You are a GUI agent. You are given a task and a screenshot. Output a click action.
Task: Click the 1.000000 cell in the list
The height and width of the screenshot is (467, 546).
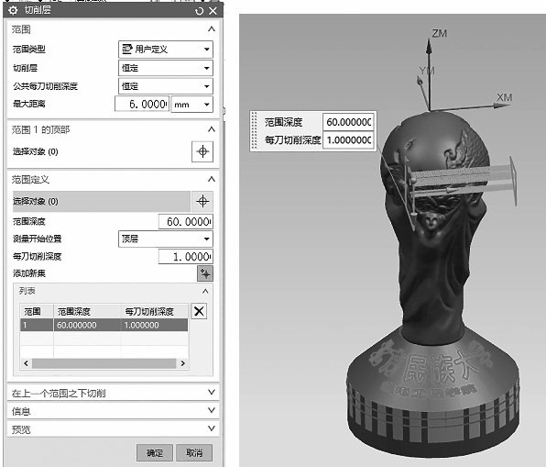[154, 325]
